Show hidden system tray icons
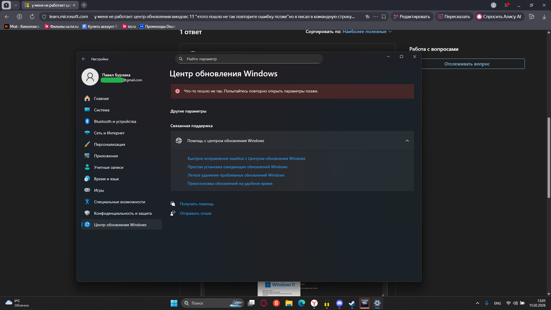The width and height of the screenshot is (551, 310). click(x=478, y=303)
